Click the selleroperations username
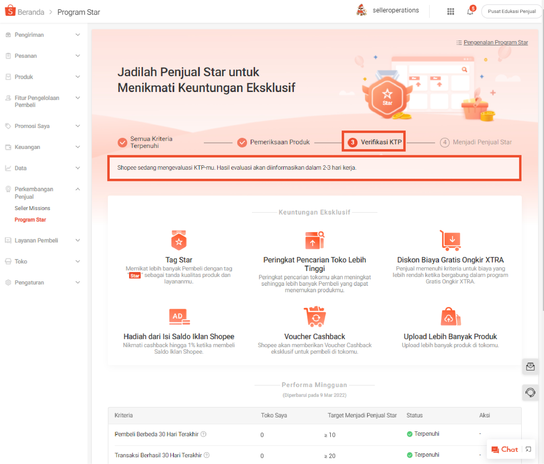The width and height of the screenshot is (544, 464). pos(396,10)
